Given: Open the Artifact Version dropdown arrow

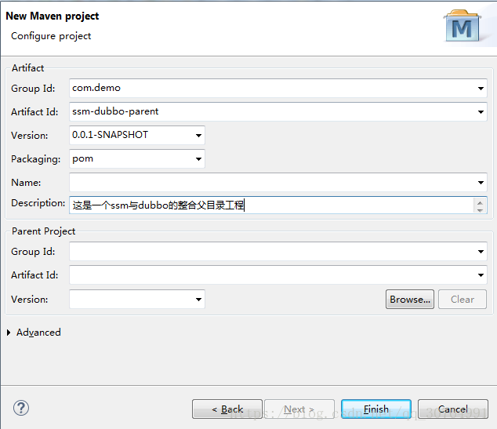Looking at the screenshot, I should (198, 136).
